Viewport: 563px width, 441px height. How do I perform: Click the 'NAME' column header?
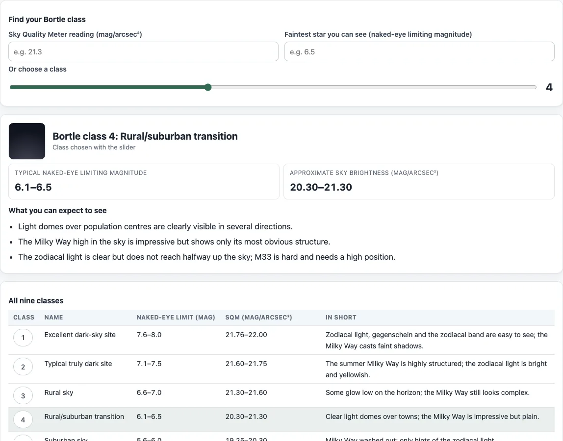pyautogui.click(x=54, y=318)
